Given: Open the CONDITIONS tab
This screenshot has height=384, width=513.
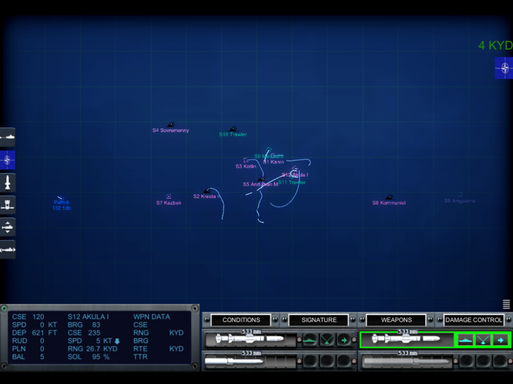Looking at the screenshot, I should 241,320.
